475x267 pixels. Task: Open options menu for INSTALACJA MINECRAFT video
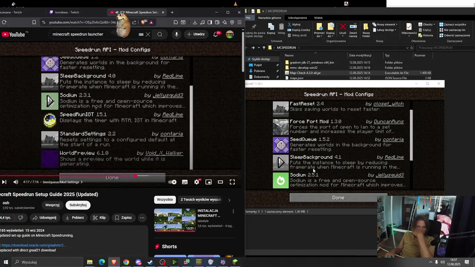click(233, 211)
